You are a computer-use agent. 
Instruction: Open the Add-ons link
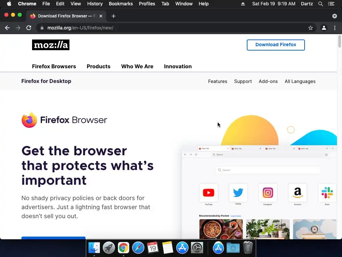[x=268, y=81]
